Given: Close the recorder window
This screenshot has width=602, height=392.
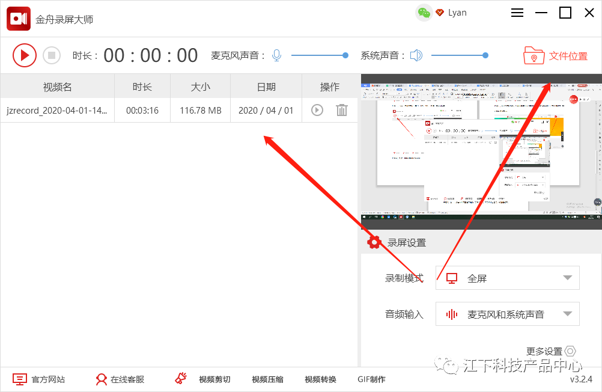Looking at the screenshot, I should 589,13.
